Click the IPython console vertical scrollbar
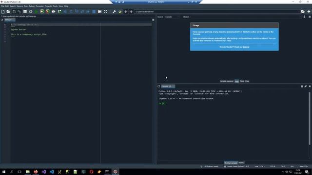Viewport: 312px width, 175px height. pos(310,119)
